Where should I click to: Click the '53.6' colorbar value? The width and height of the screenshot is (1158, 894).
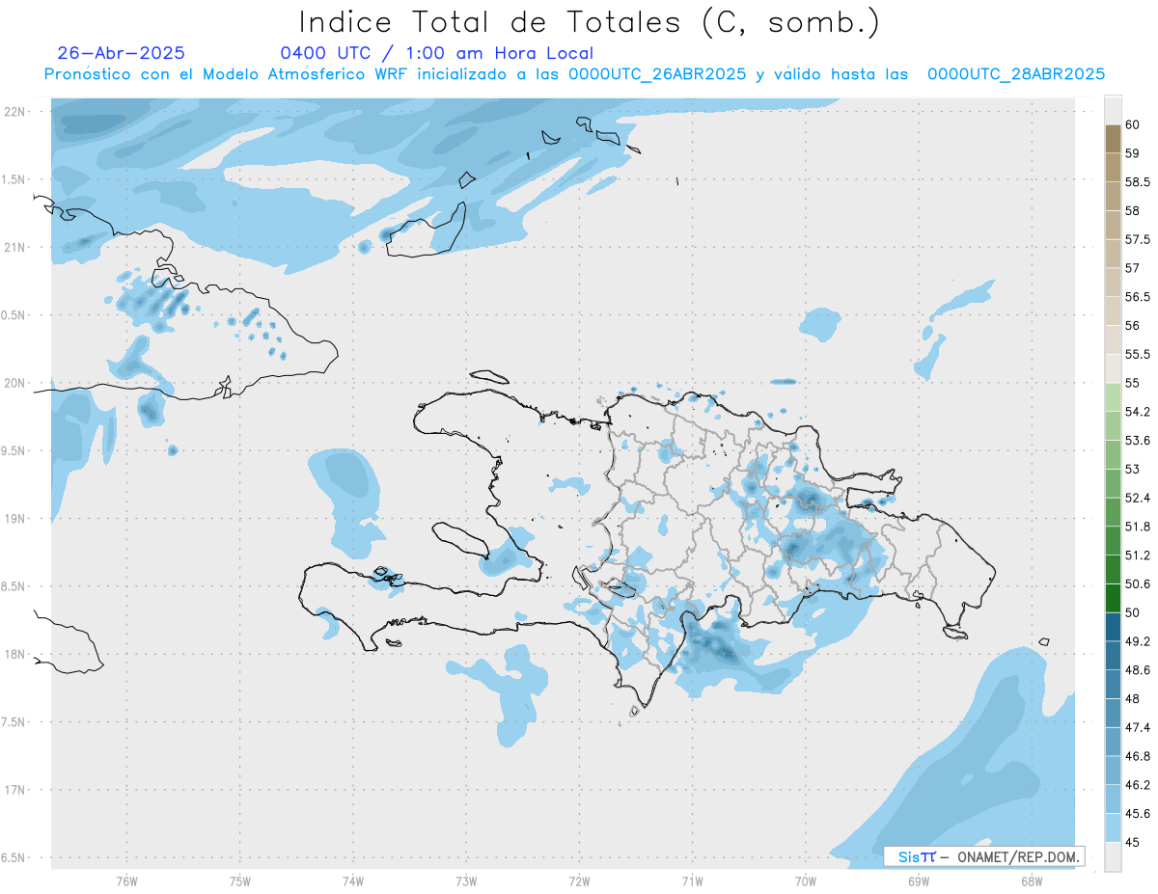[1138, 440]
